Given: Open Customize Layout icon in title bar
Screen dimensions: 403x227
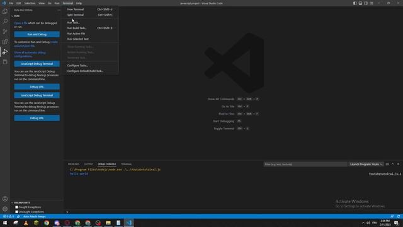Looking at the screenshot, I should [372, 3].
